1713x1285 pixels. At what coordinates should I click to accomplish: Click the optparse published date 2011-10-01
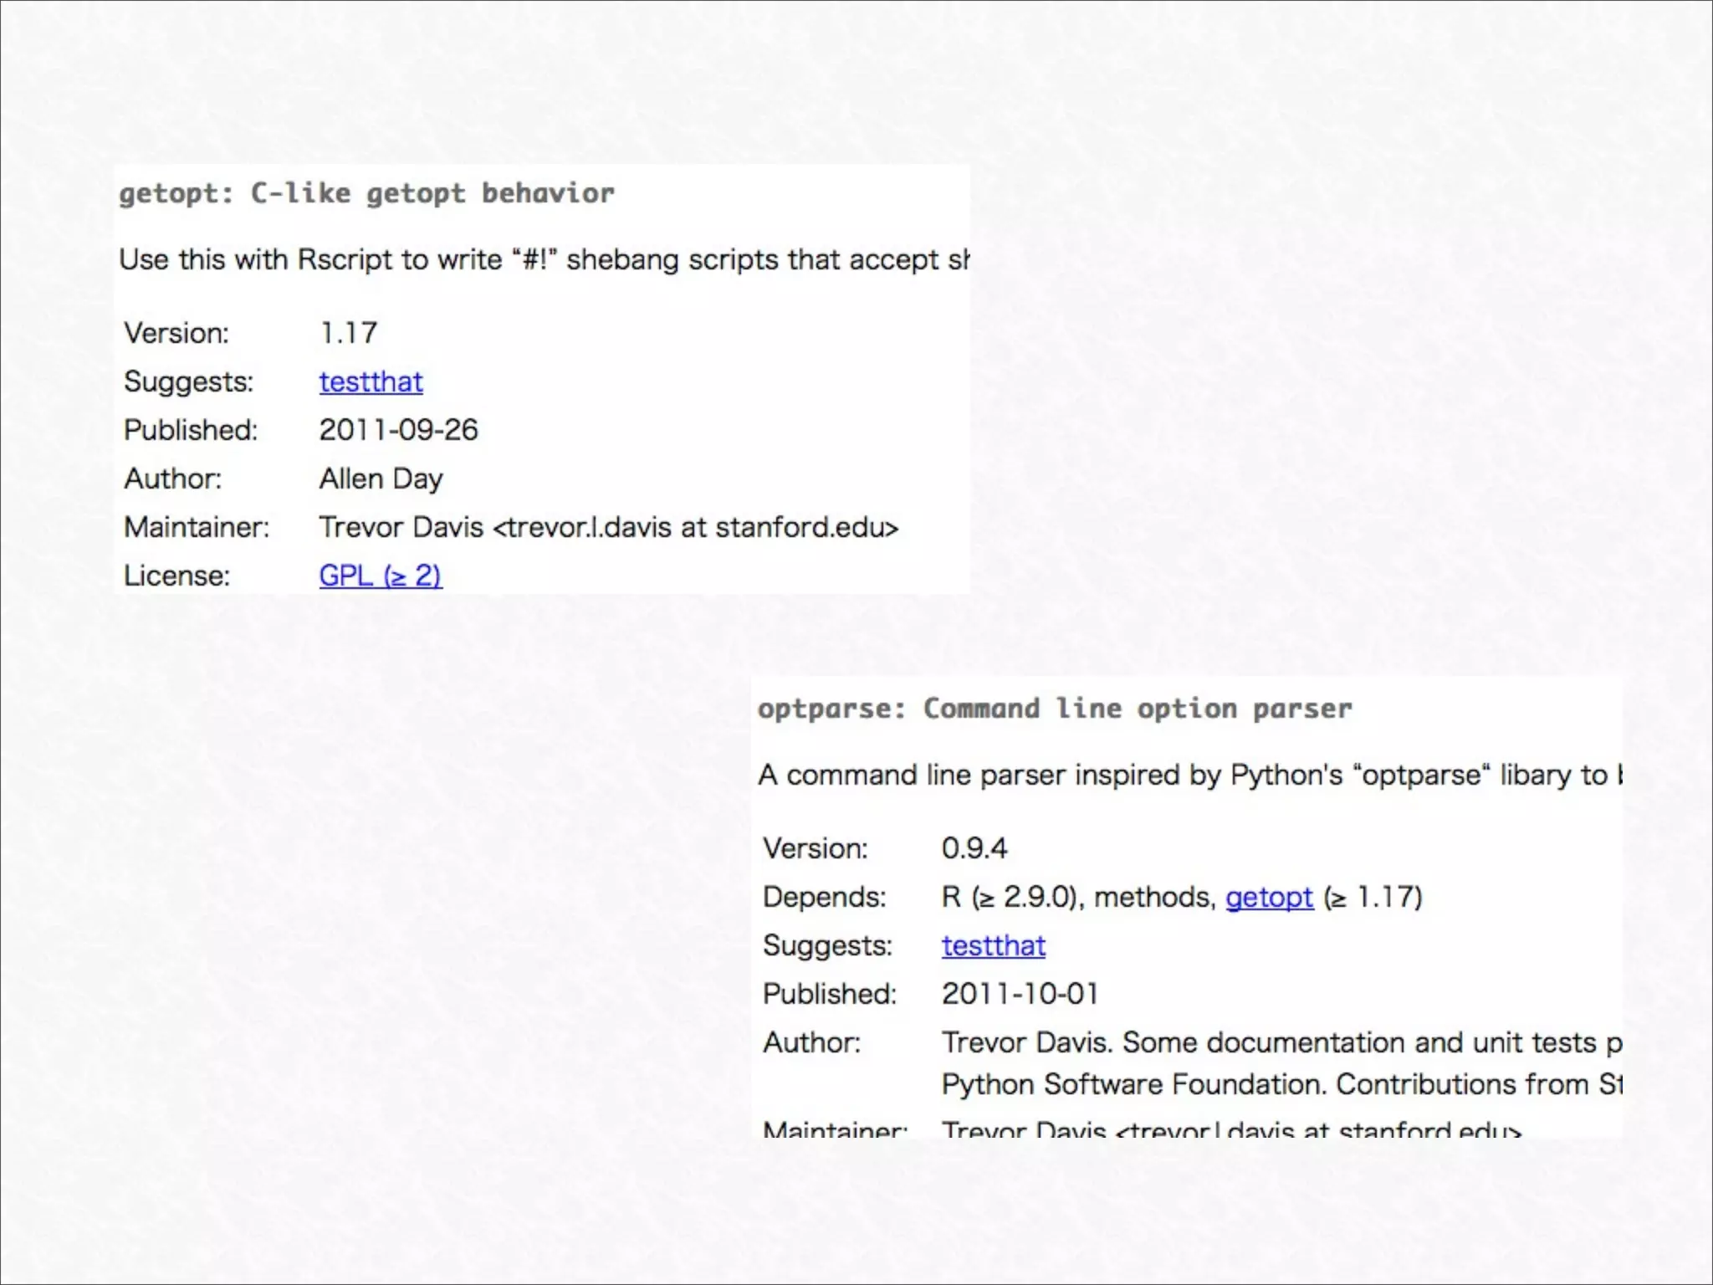(1019, 994)
